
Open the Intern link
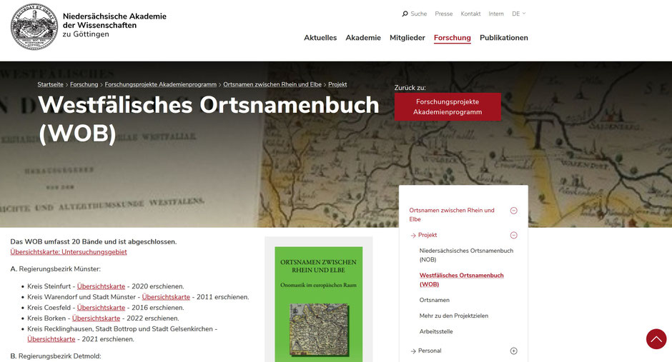[496, 14]
